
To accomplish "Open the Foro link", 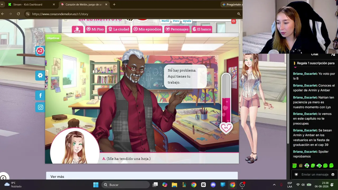I will [x=176, y=21].
